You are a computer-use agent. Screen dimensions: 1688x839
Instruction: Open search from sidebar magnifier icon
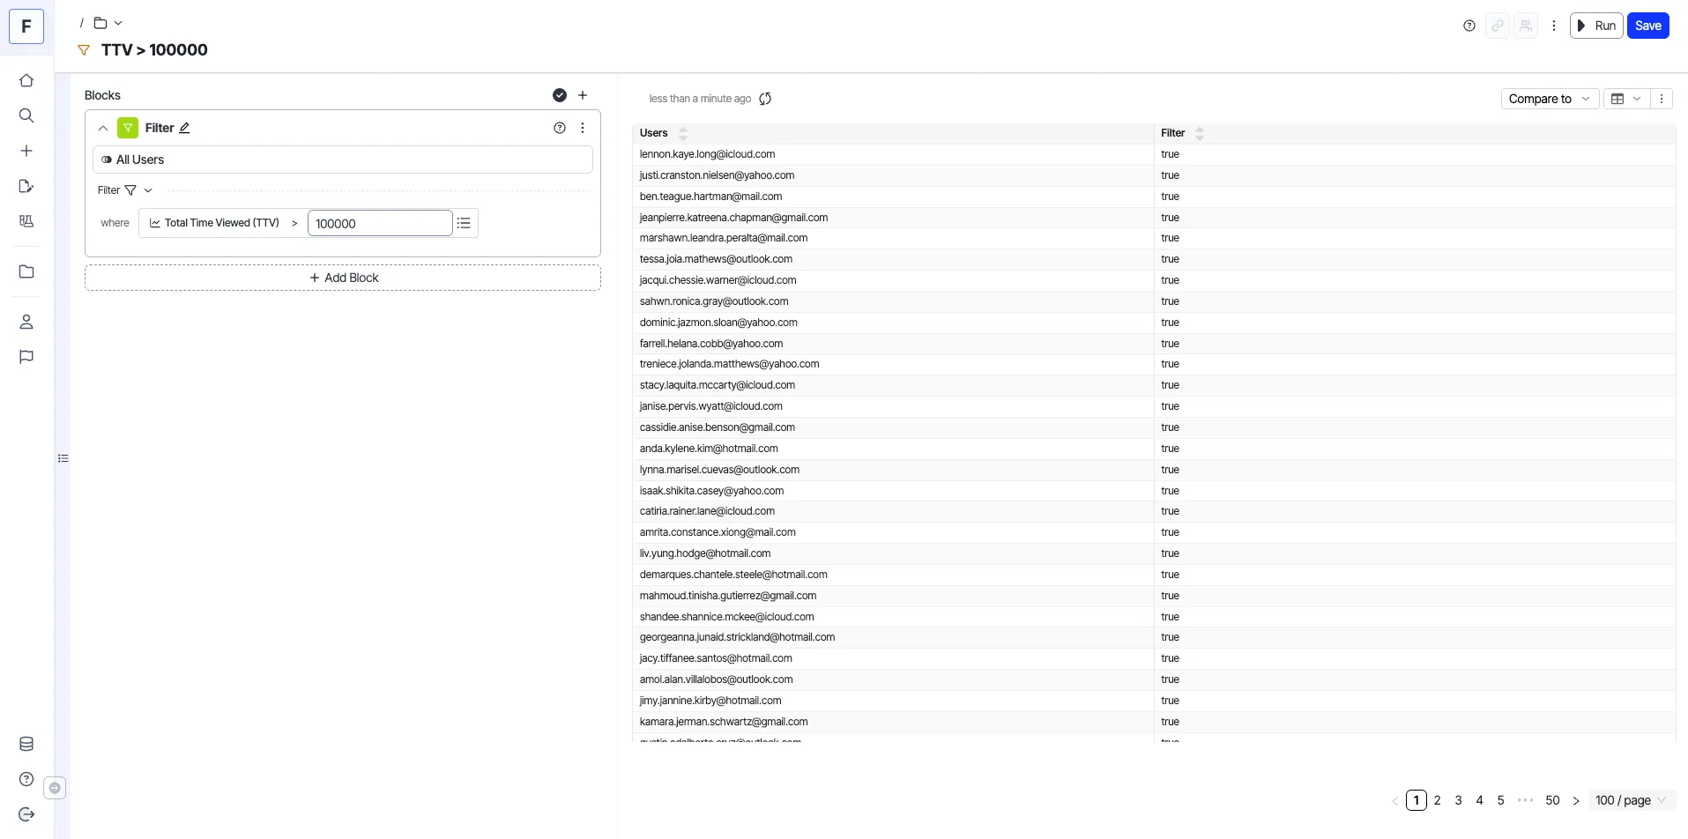[26, 115]
